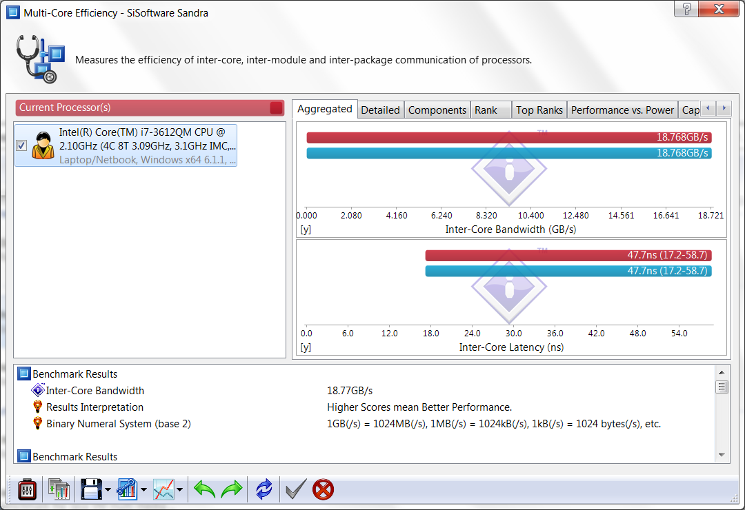Click the Results Interpretation lightbulb icon

37,407
